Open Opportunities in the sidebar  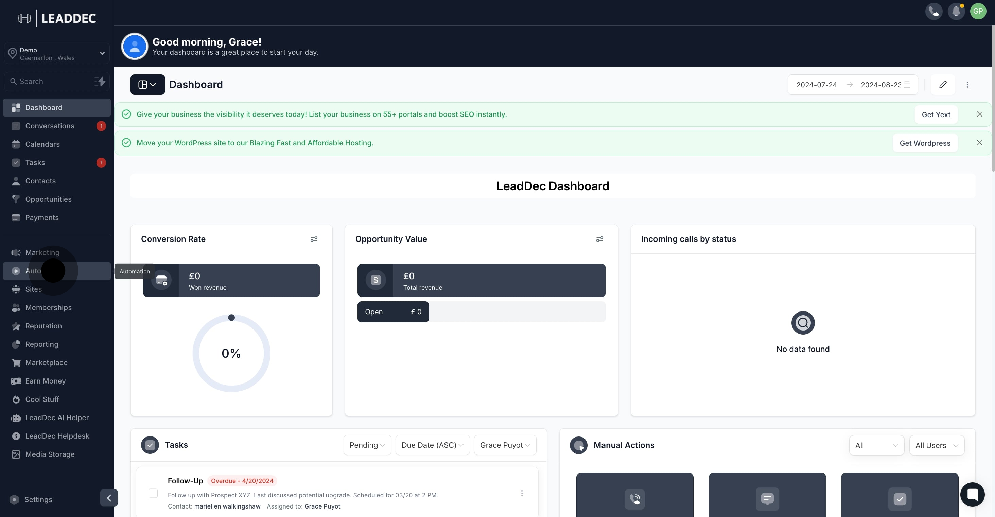57,199
